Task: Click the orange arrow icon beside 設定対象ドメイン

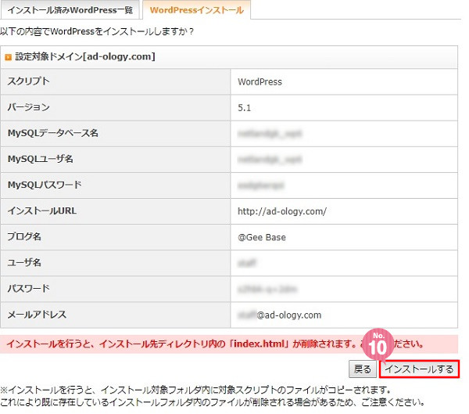Action: pos(9,57)
